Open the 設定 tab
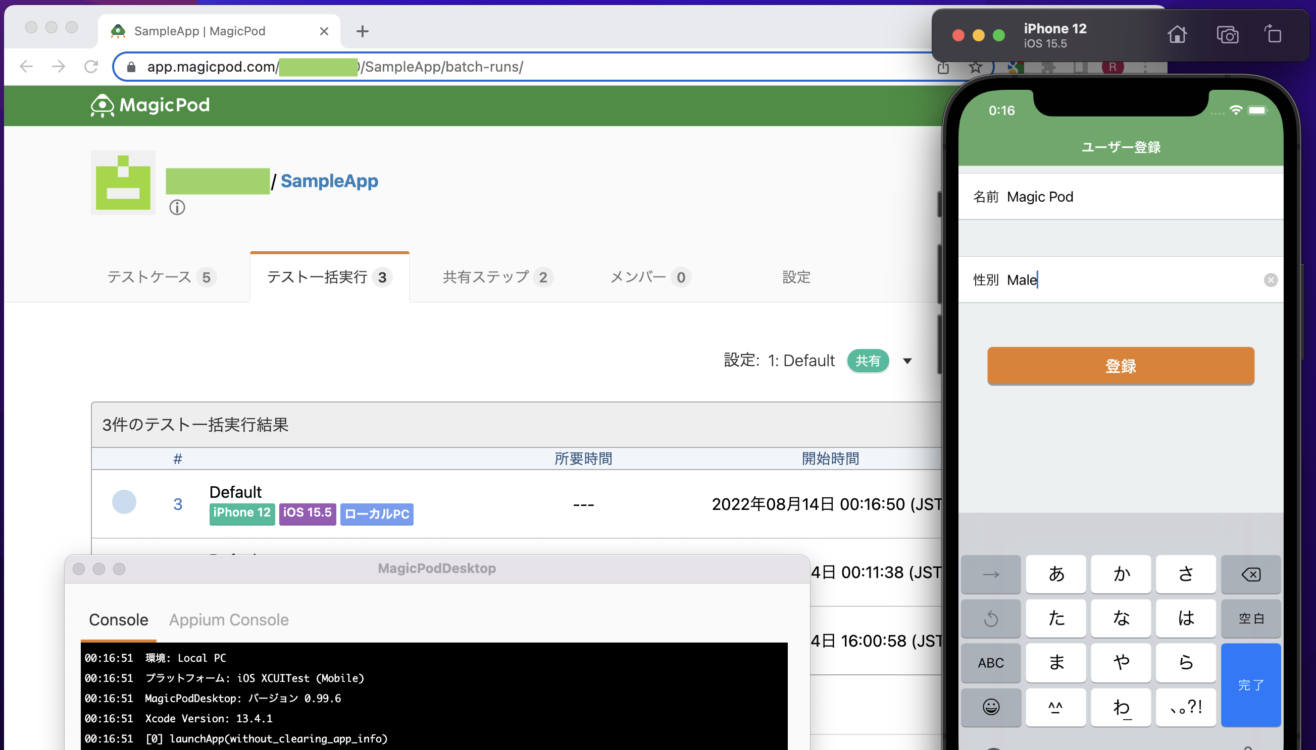Image resolution: width=1316 pixels, height=750 pixels. point(796,277)
